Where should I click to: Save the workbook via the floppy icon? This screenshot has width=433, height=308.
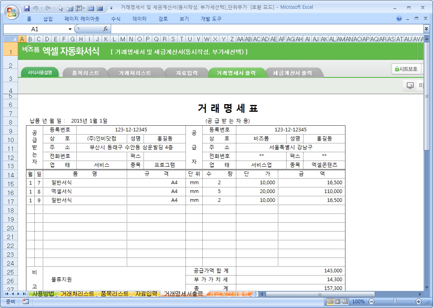coord(27,8)
